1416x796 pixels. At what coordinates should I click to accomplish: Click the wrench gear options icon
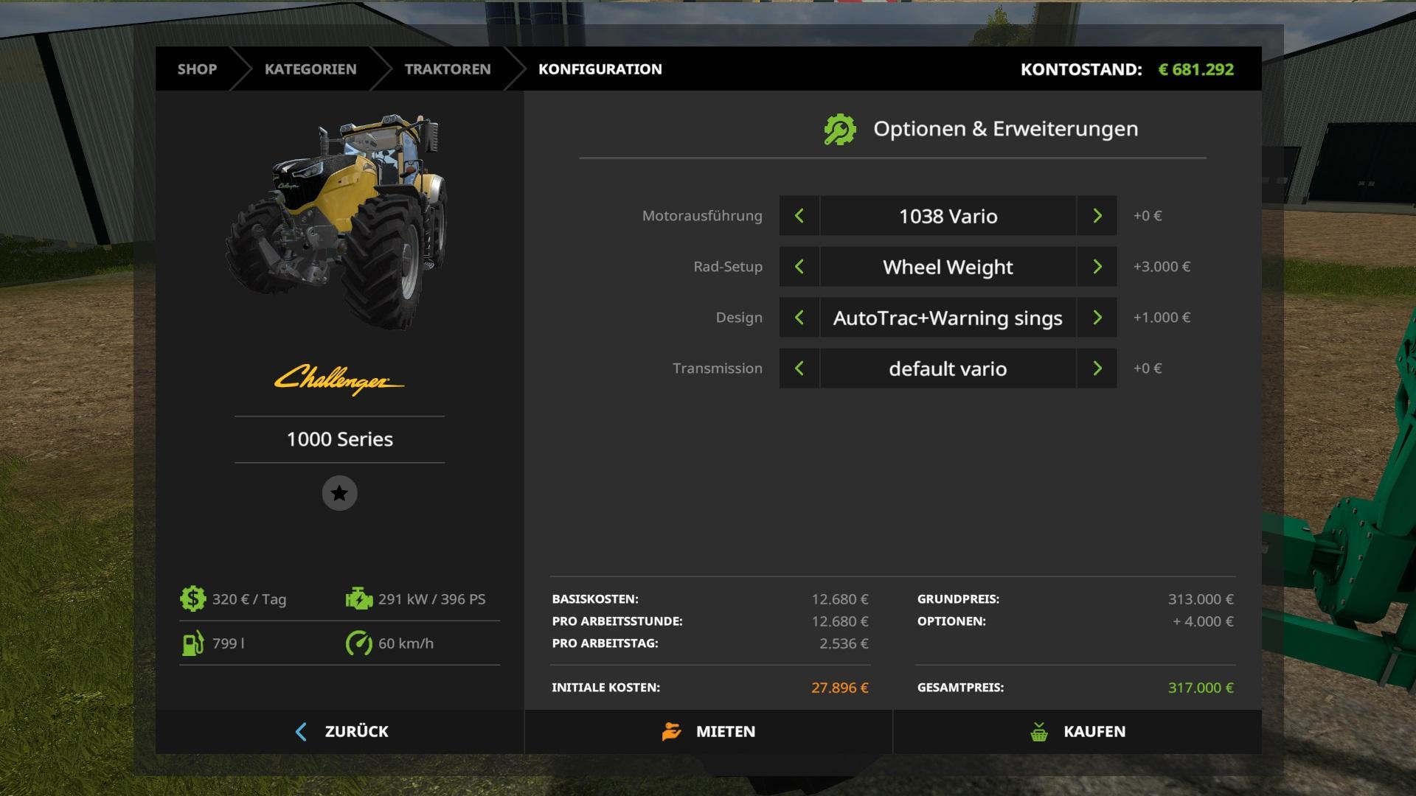tap(839, 130)
